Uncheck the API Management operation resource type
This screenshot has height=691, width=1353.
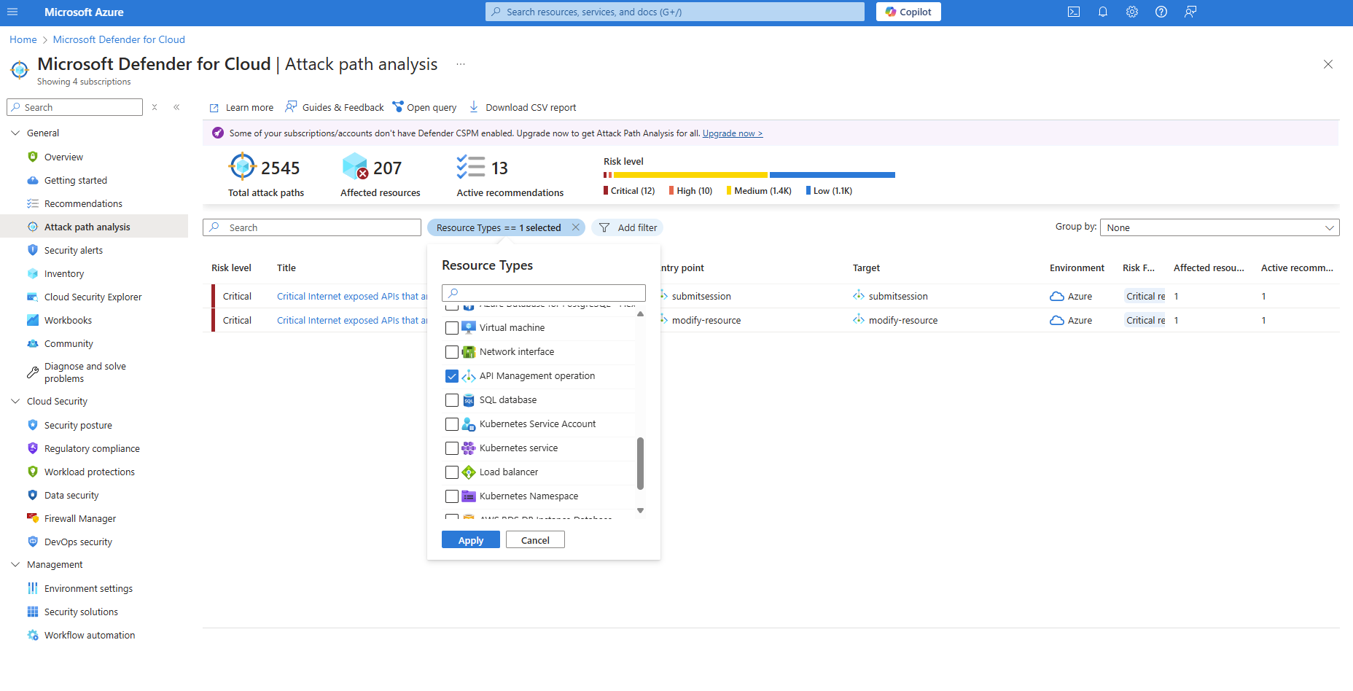452,376
